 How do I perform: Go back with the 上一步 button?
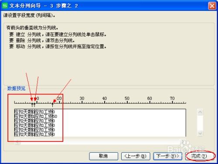pos(136,156)
